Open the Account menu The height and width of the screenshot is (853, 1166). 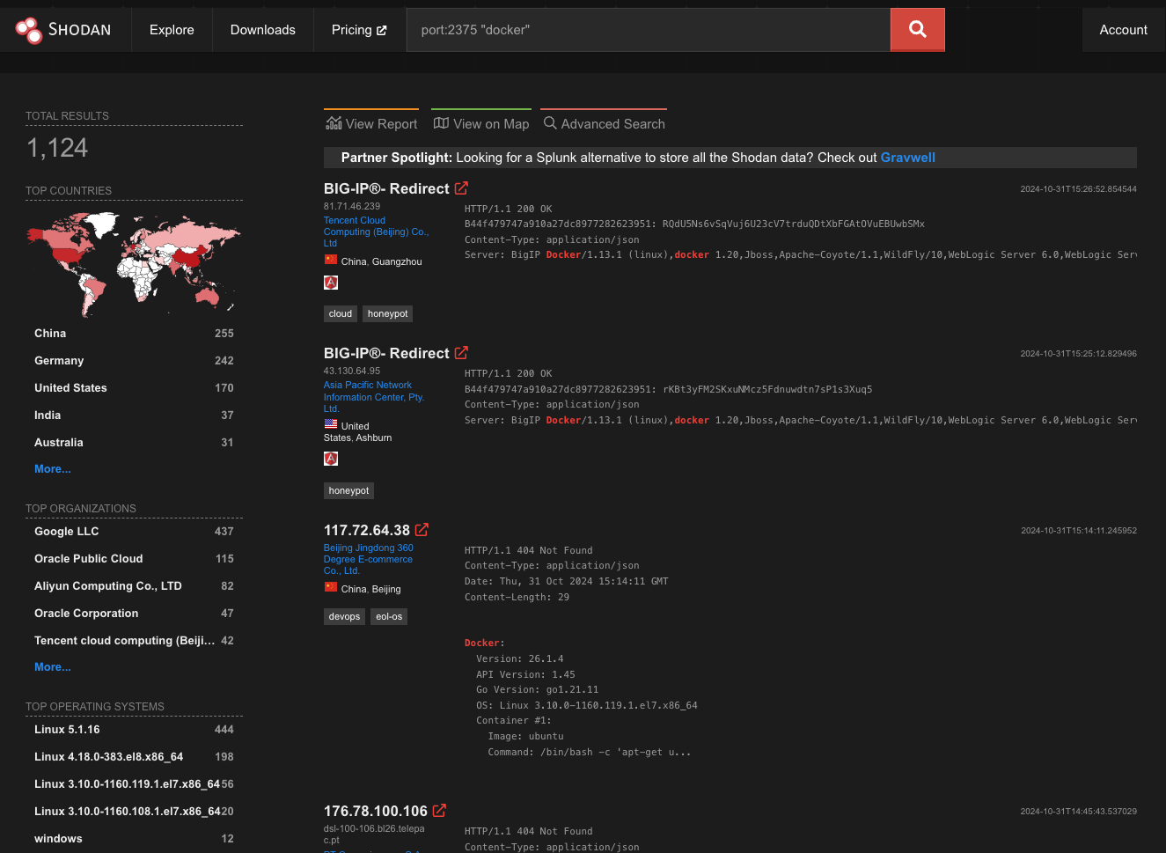pyautogui.click(x=1123, y=30)
